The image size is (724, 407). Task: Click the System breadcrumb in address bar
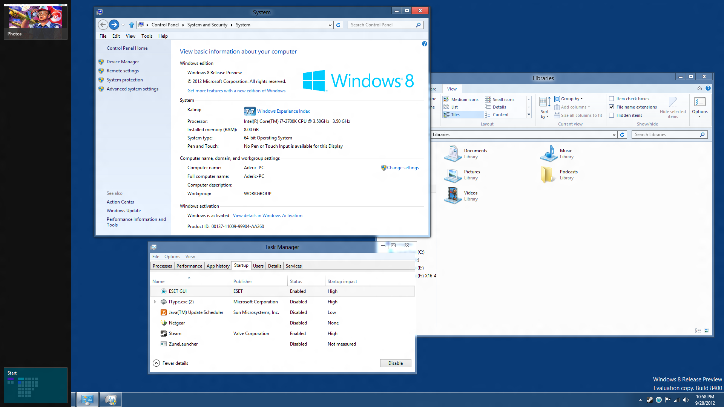(x=243, y=25)
